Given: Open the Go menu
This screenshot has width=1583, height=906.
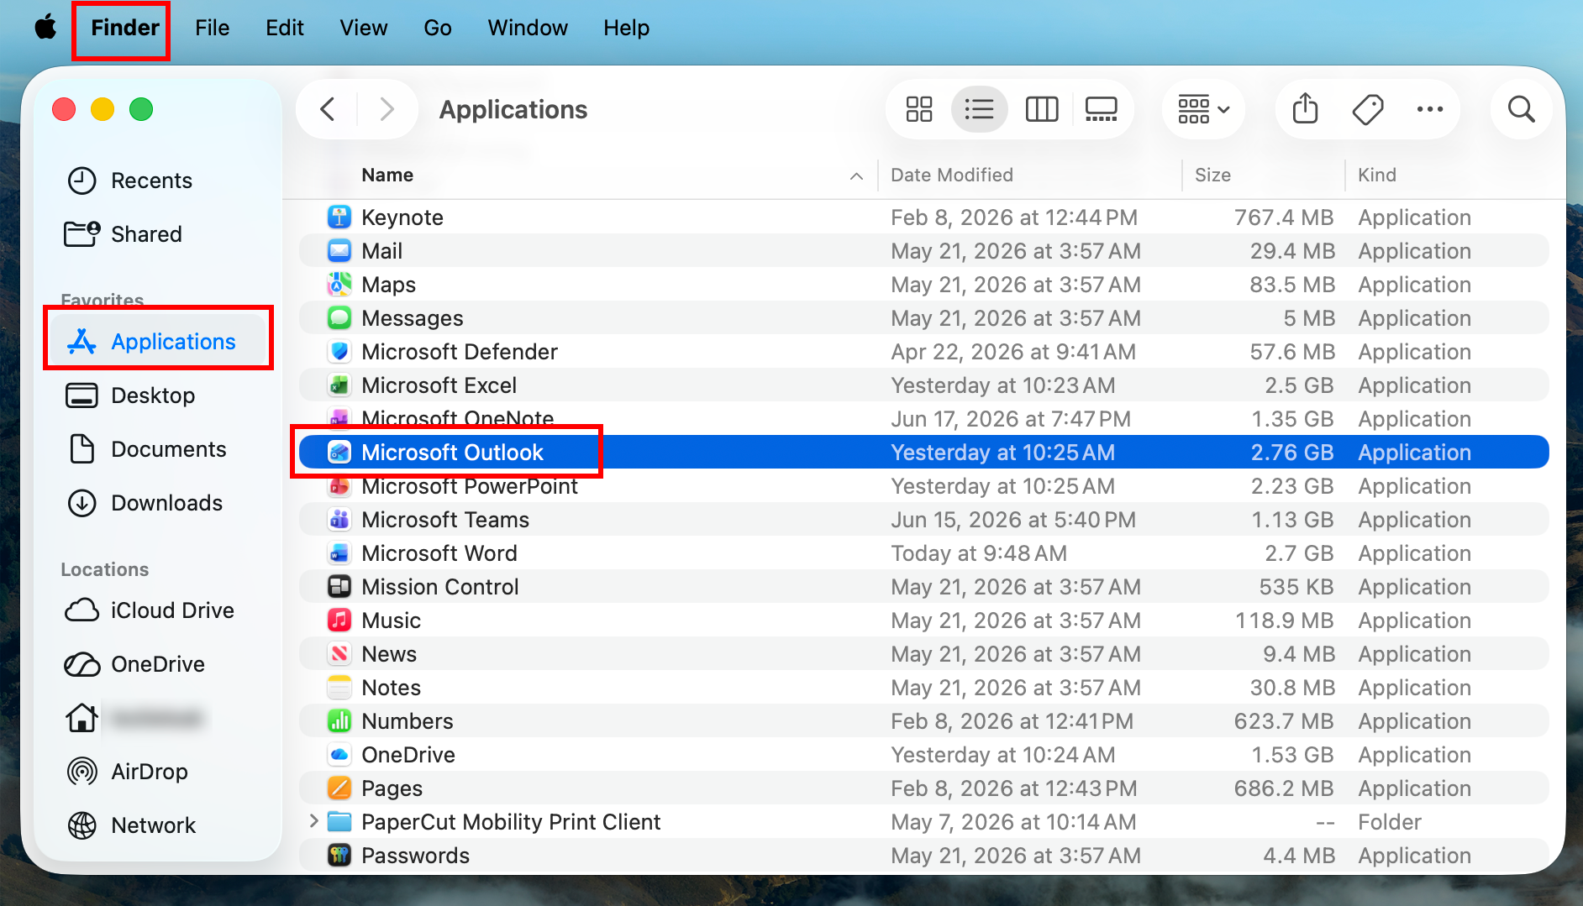Looking at the screenshot, I should click(437, 28).
